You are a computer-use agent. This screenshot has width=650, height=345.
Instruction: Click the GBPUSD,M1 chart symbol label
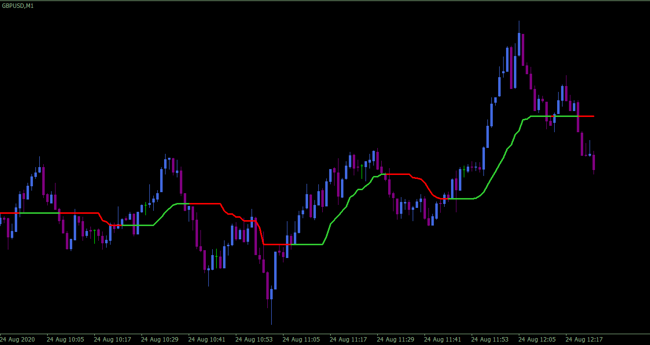coord(17,5)
